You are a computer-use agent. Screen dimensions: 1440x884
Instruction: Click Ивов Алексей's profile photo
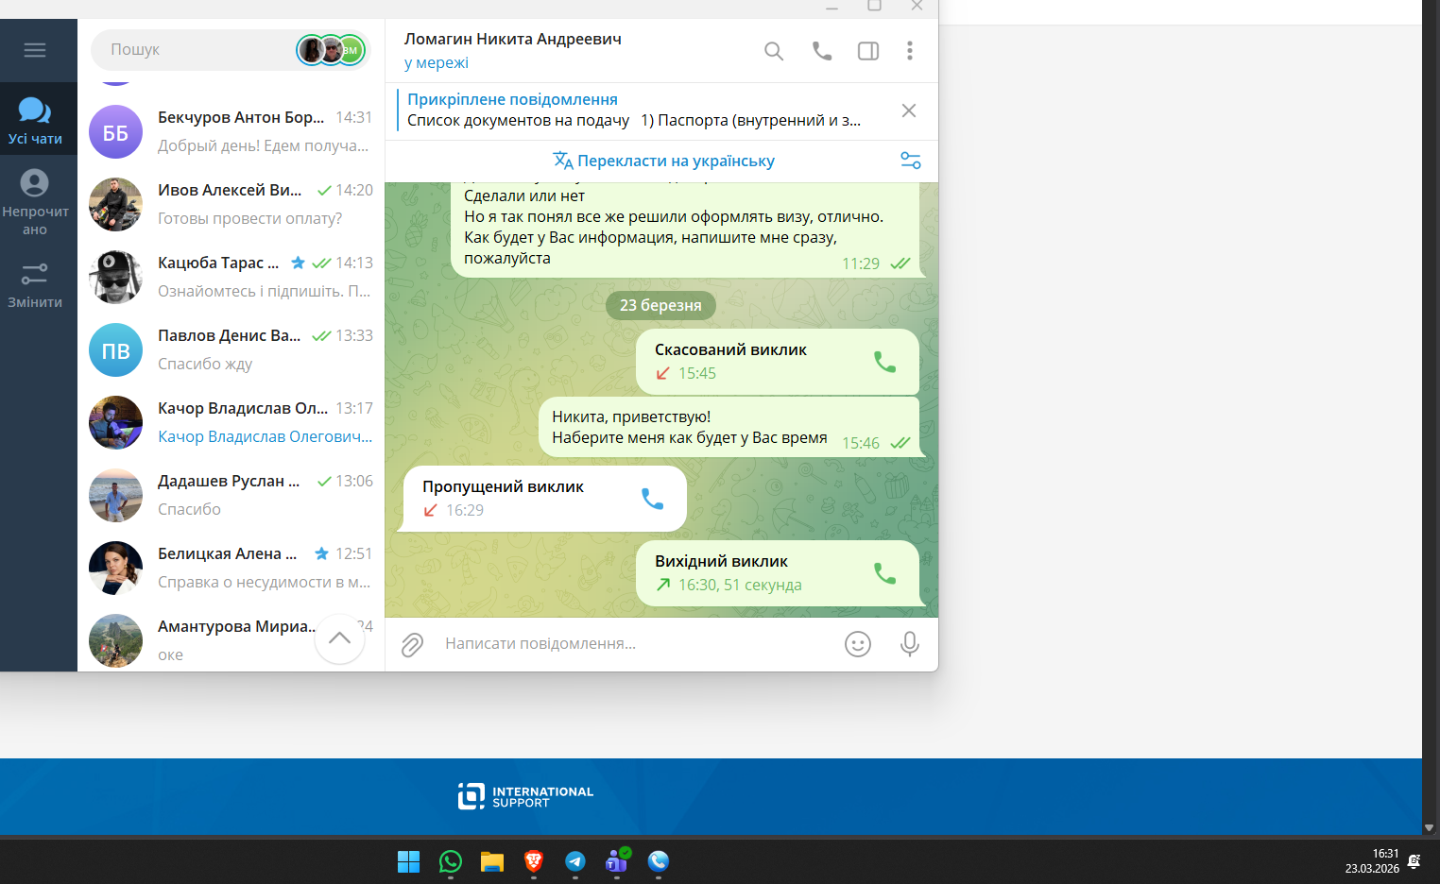(115, 204)
